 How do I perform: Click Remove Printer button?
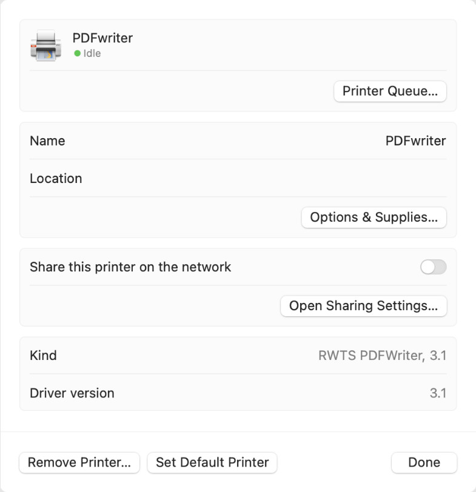pos(79,462)
